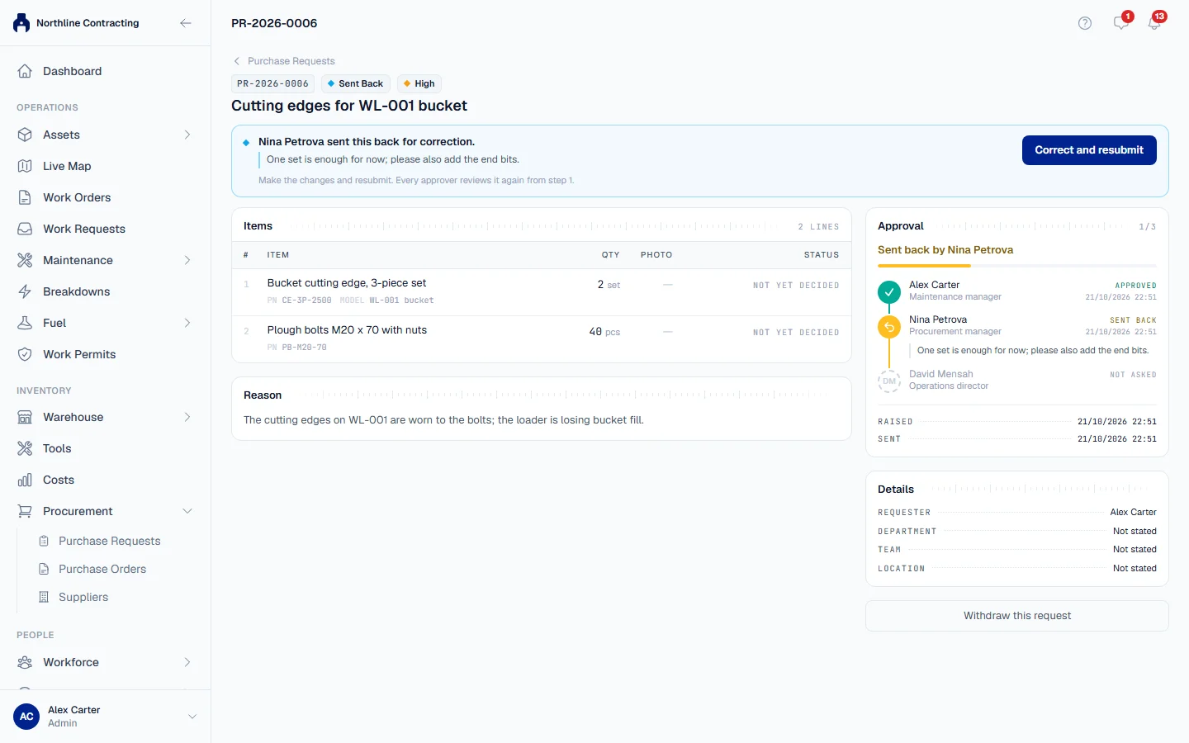Click the Sent Back status badge
1189x743 pixels.
pos(355,83)
